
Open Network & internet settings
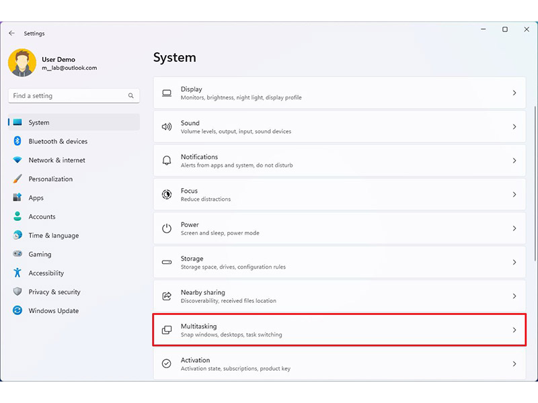(x=56, y=161)
